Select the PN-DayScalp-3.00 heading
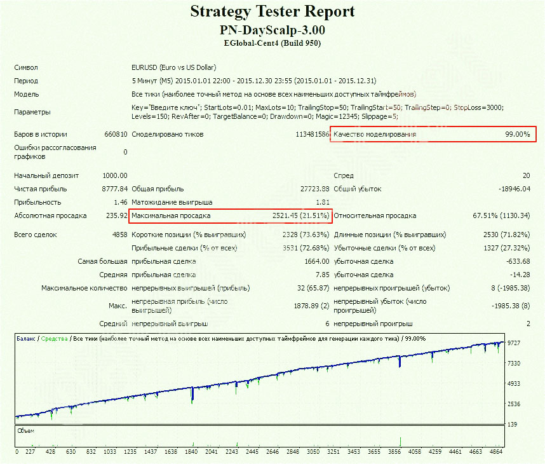545x464 pixels. tap(272, 30)
